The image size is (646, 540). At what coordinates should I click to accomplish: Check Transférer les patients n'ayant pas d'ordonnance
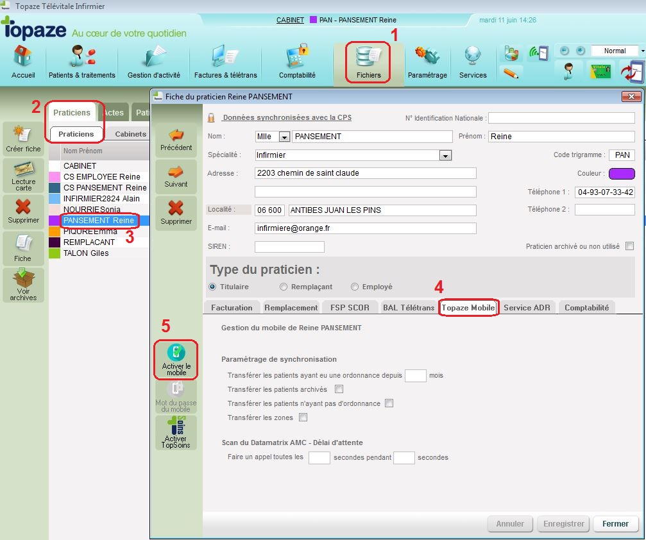[x=389, y=403]
